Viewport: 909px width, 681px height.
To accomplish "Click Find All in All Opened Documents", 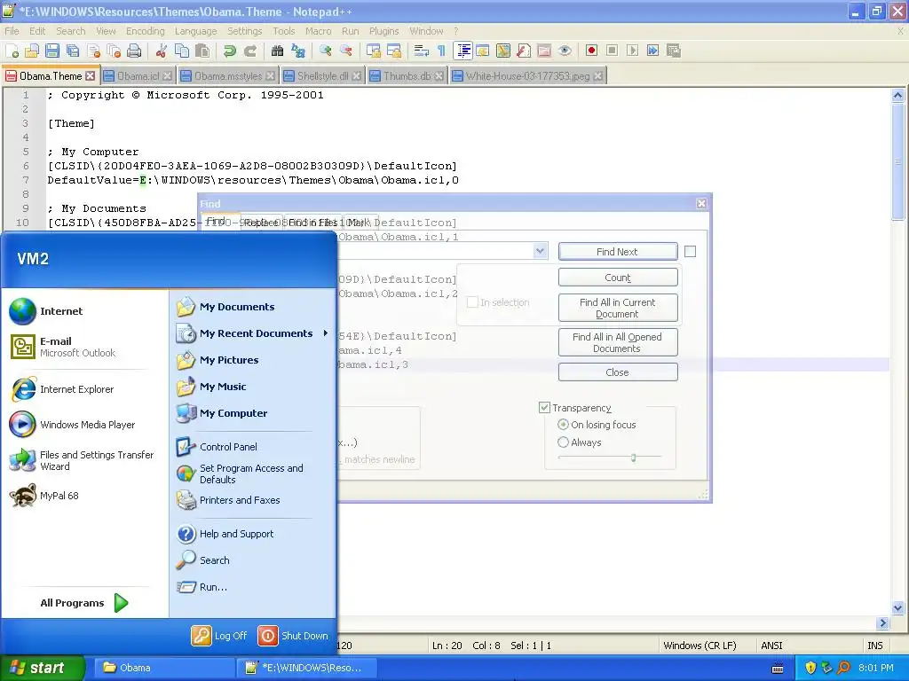I will coord(618,343).
